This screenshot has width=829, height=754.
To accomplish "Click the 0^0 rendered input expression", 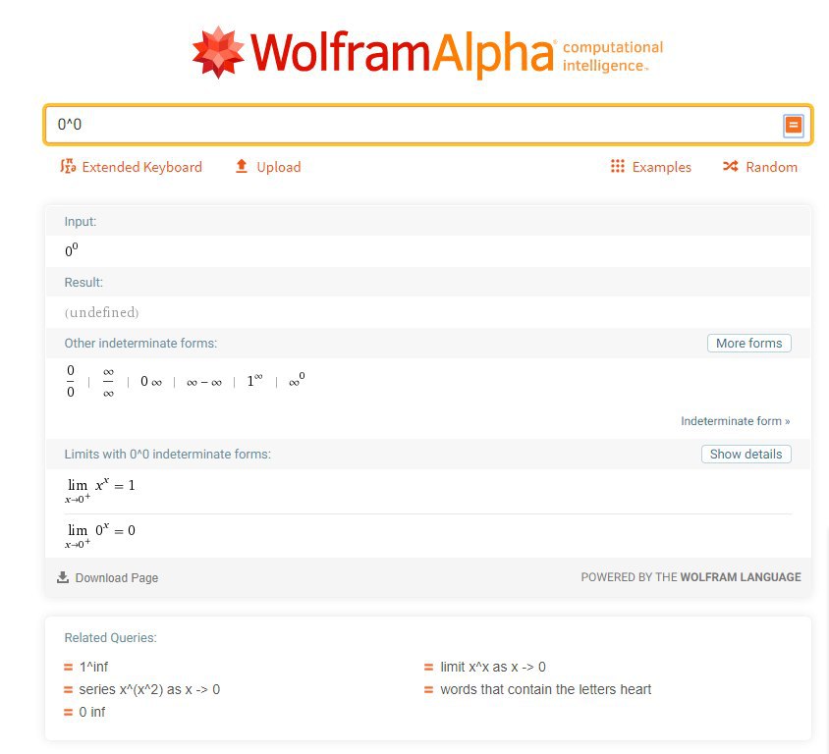I will [x=72, y=249].
